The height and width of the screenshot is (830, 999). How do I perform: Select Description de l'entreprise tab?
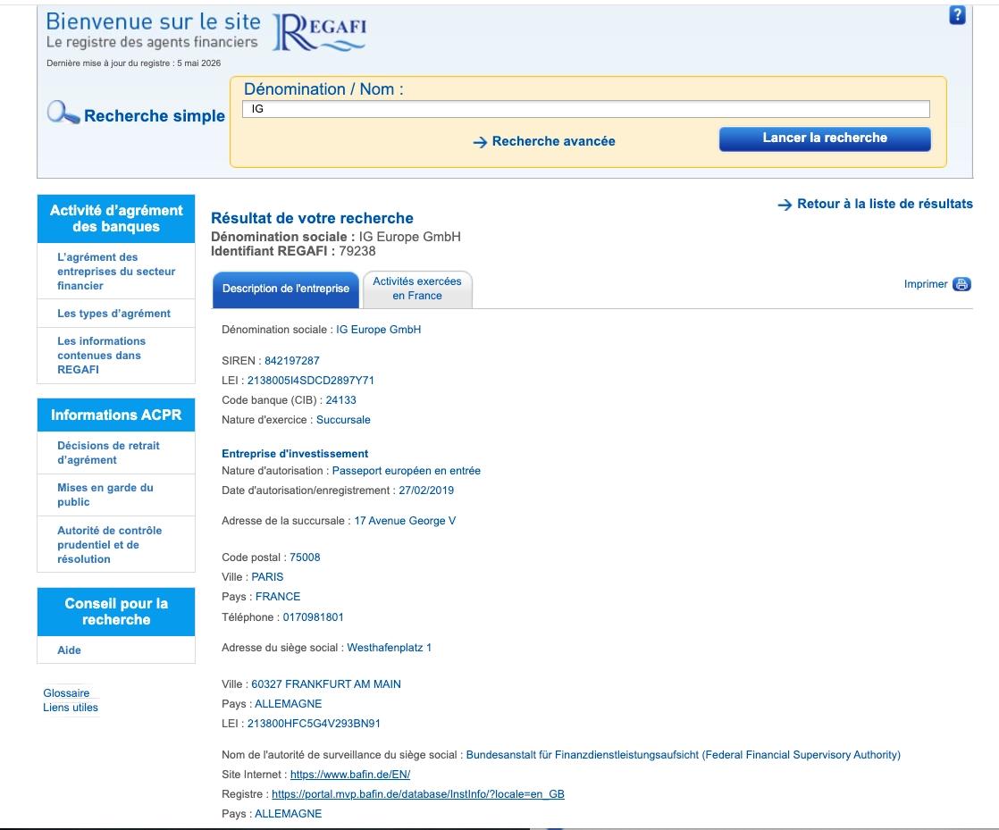pyautogui.click(x=285, y=289)
